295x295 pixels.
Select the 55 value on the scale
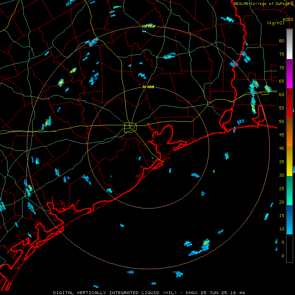[282, 108]
